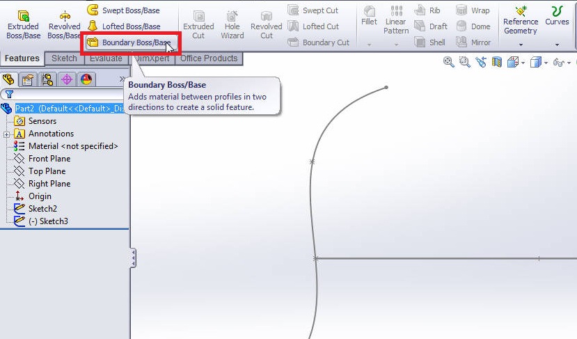Select the Extruded Boss/Base tool
The height and width of the screenshot is (339, 577).
(23, 24)
